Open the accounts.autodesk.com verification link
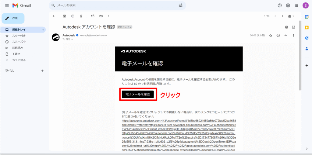 [179, 135]
